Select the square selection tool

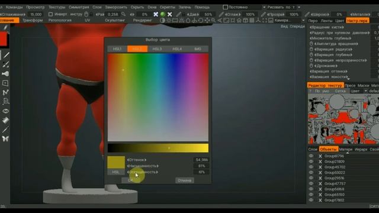(x=5, y=83)
